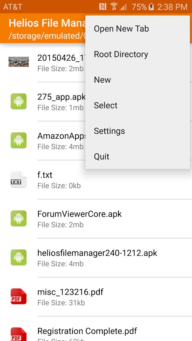Tap the Registration Complete.pdf PDF icon
This screenshot has height=341, width=192.
(x=19, y=334)
